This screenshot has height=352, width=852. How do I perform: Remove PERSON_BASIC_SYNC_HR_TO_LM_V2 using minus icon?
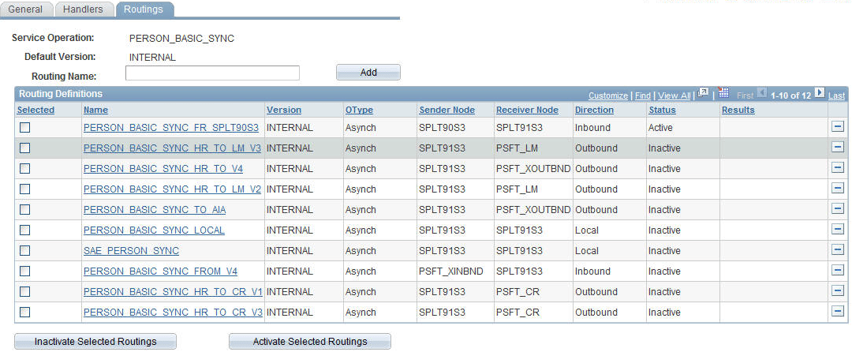coord(837,189)
